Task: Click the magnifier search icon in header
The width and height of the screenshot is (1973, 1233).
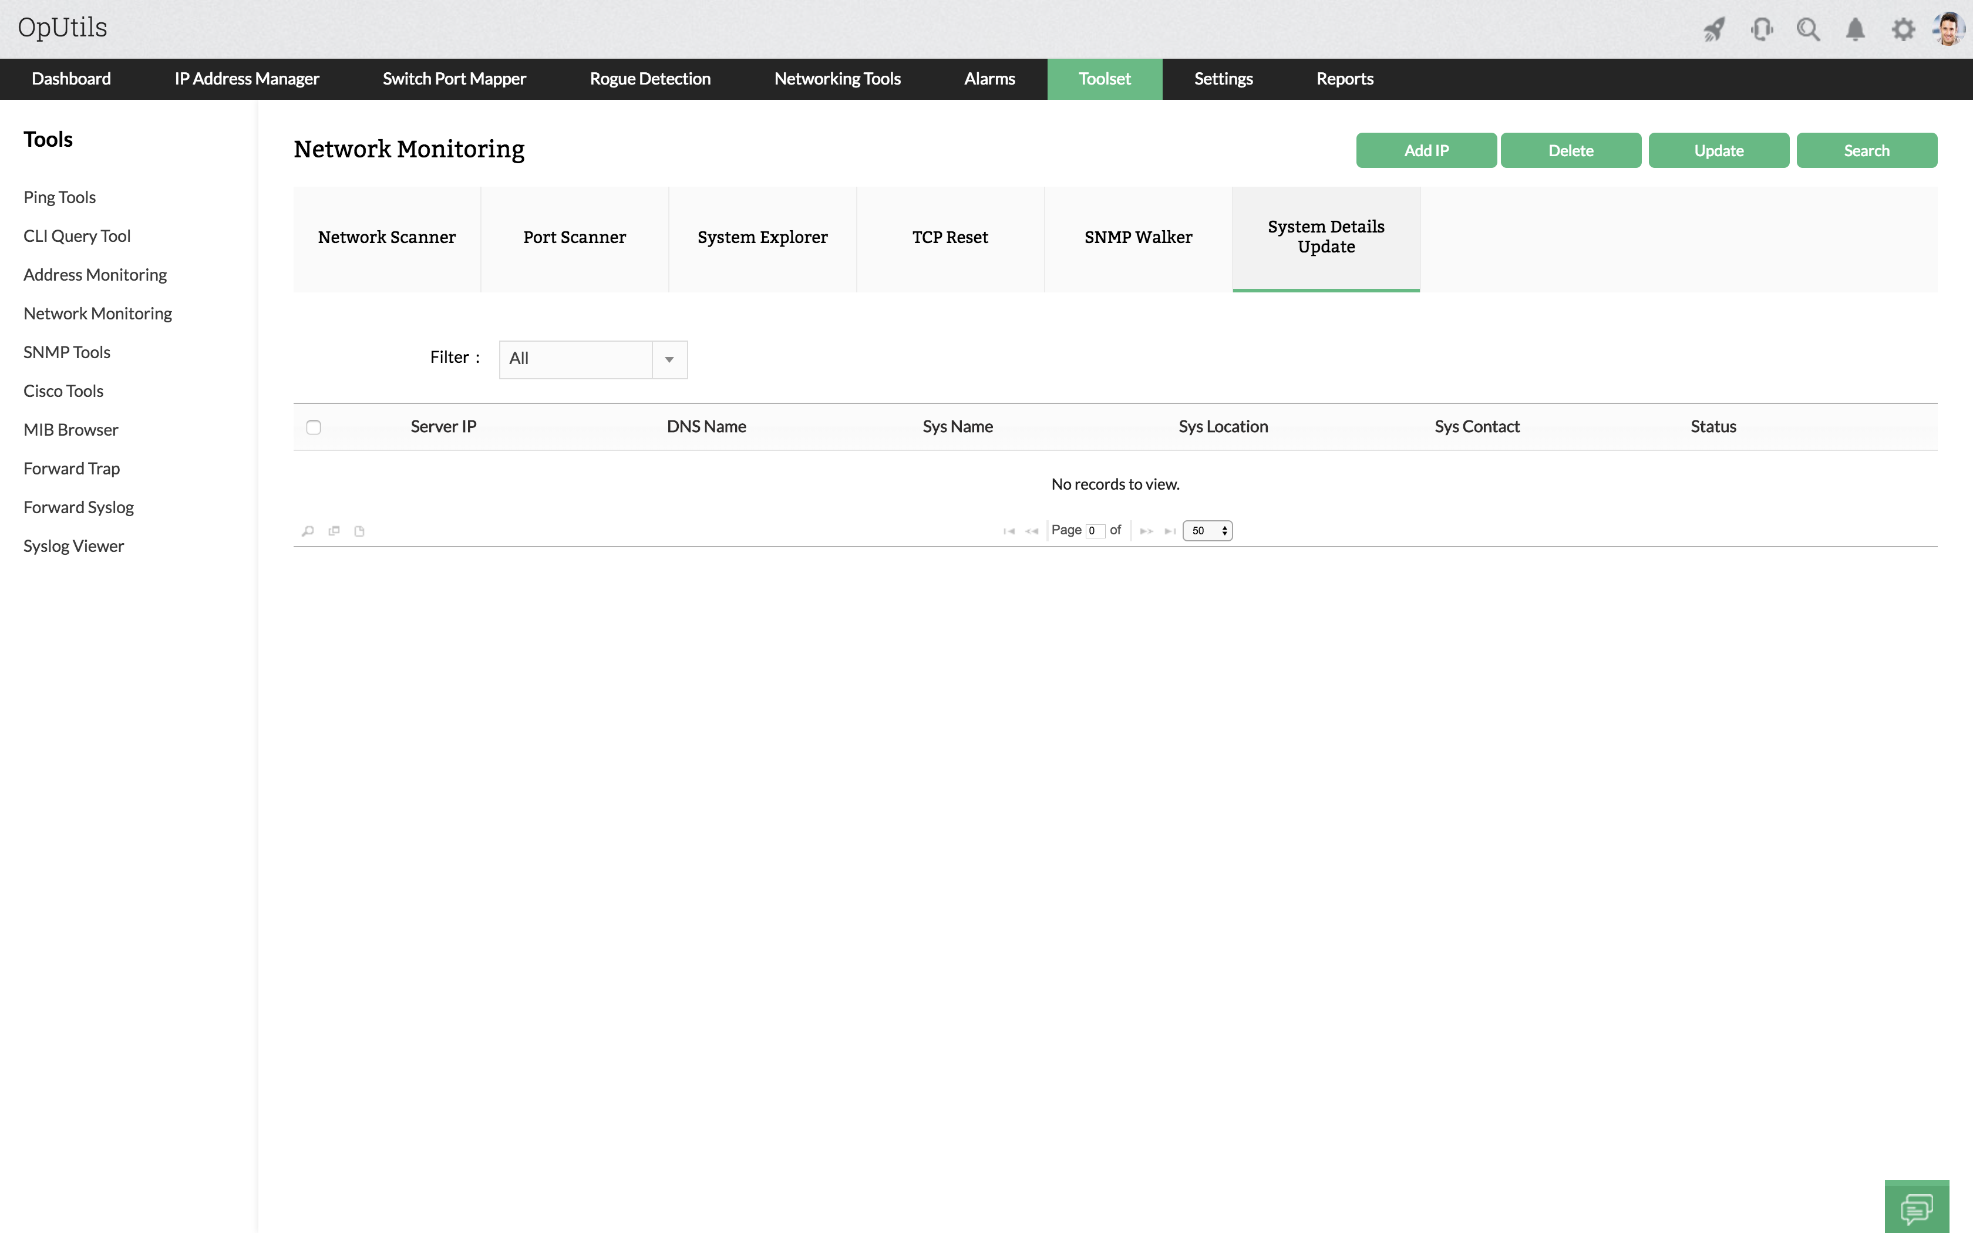Action: pyautogui.click(x=1809, y=29)
